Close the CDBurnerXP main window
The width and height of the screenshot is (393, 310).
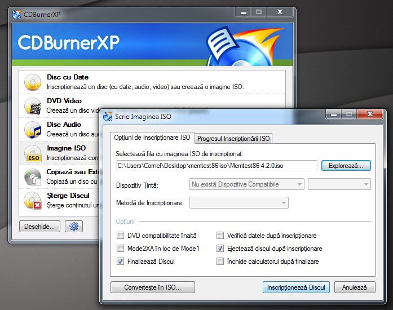point(280,12)
